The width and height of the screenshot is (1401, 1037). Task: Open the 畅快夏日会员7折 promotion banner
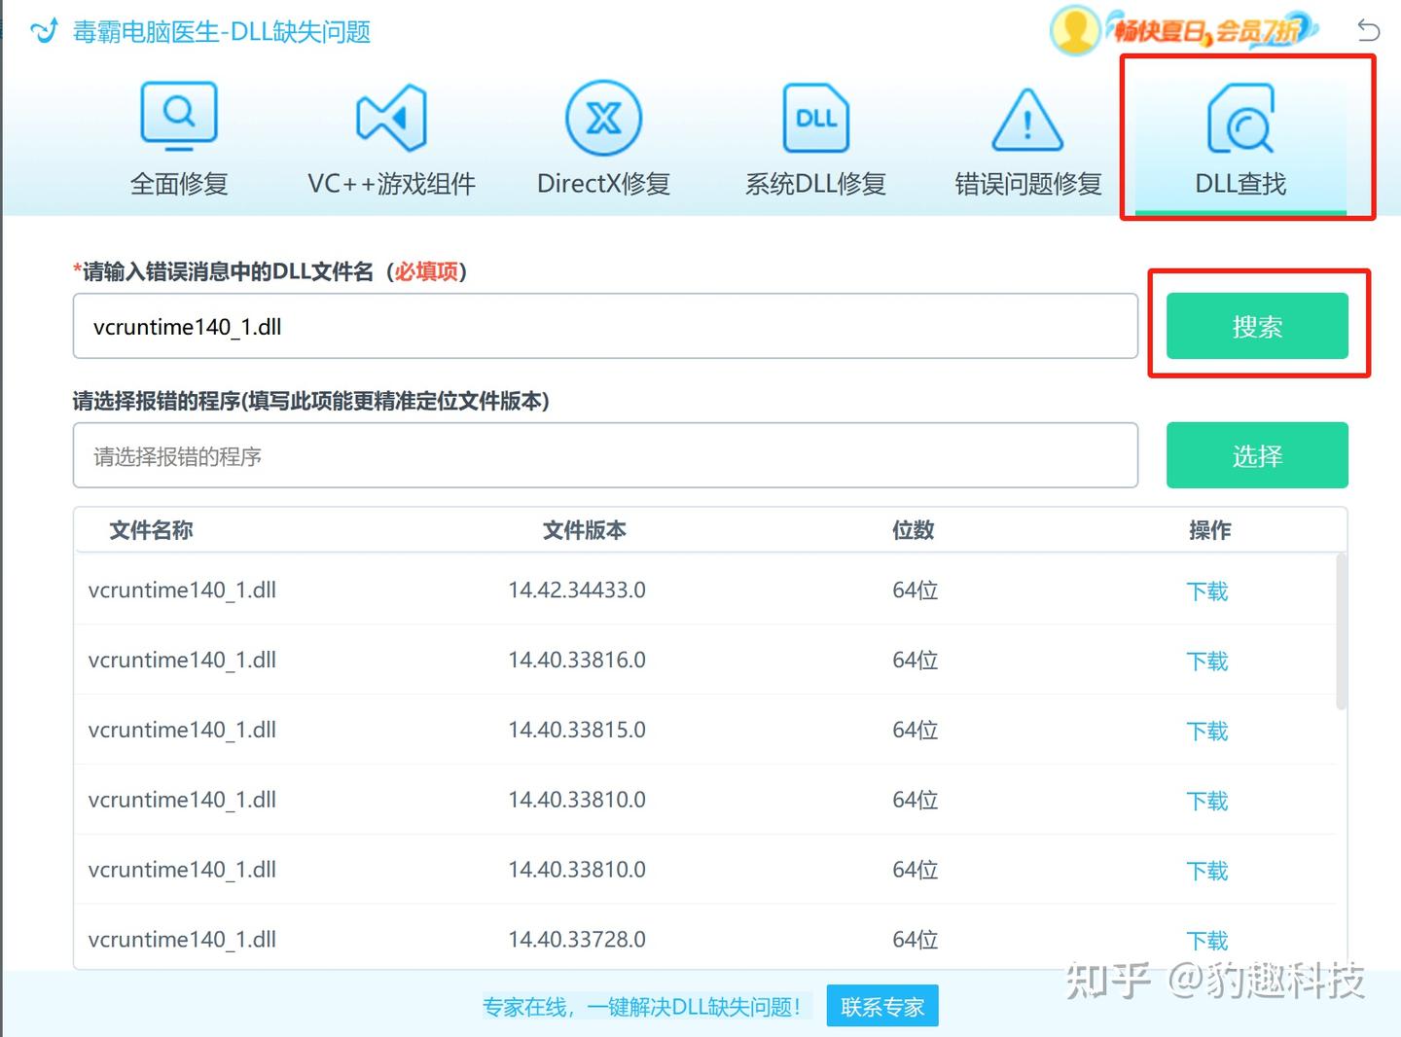click(1212, 31)
